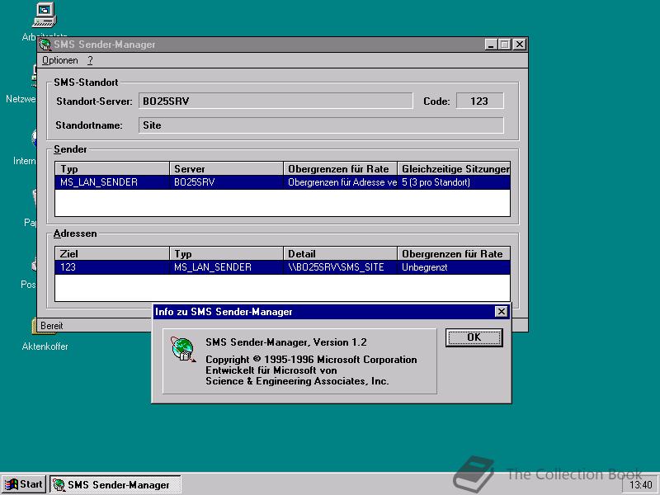The image size is (660, 495).
Task: Click the icon on SMS Sender-Manager taskbar button
Action: [59, 485]
